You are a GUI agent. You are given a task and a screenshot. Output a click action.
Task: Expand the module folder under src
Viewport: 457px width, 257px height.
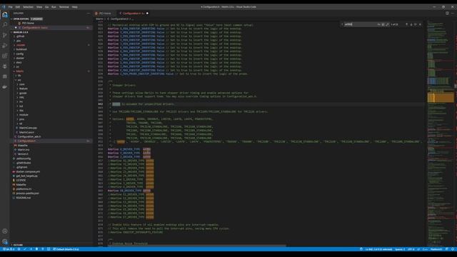tap(24, 115)
